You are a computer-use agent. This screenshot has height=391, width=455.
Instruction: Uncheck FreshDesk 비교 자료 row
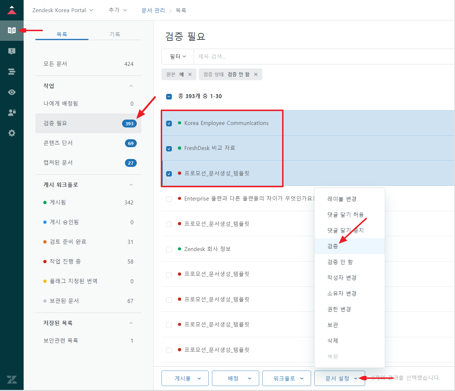click(169, 148)
